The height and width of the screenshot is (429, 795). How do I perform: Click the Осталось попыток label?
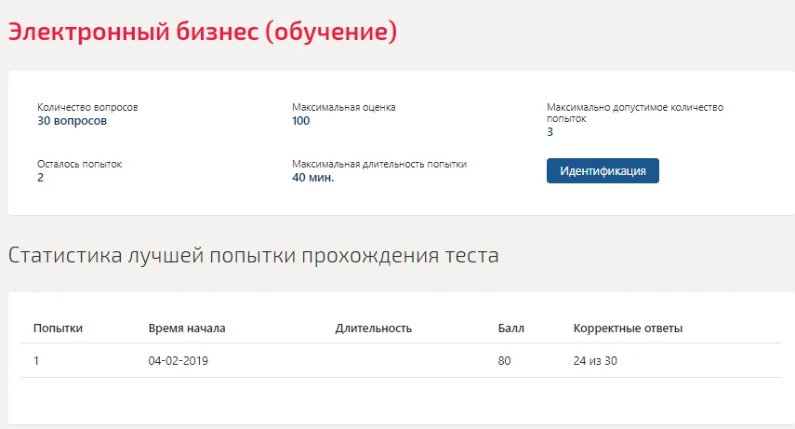(80, 164)
